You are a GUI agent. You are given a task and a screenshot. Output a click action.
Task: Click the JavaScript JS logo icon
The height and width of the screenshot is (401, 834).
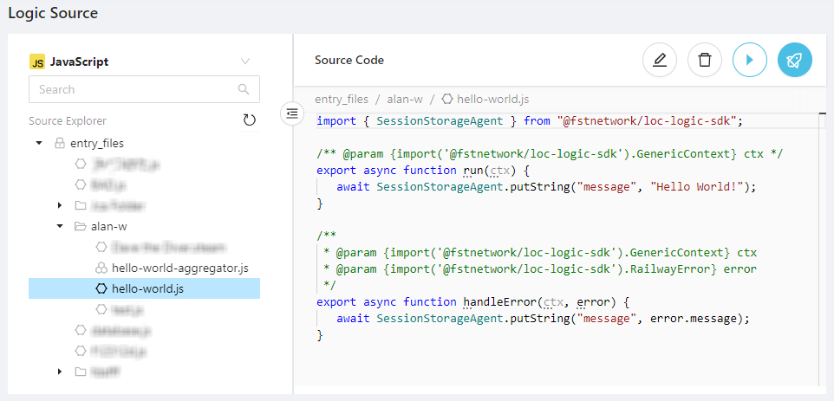[x=37, y=61]
